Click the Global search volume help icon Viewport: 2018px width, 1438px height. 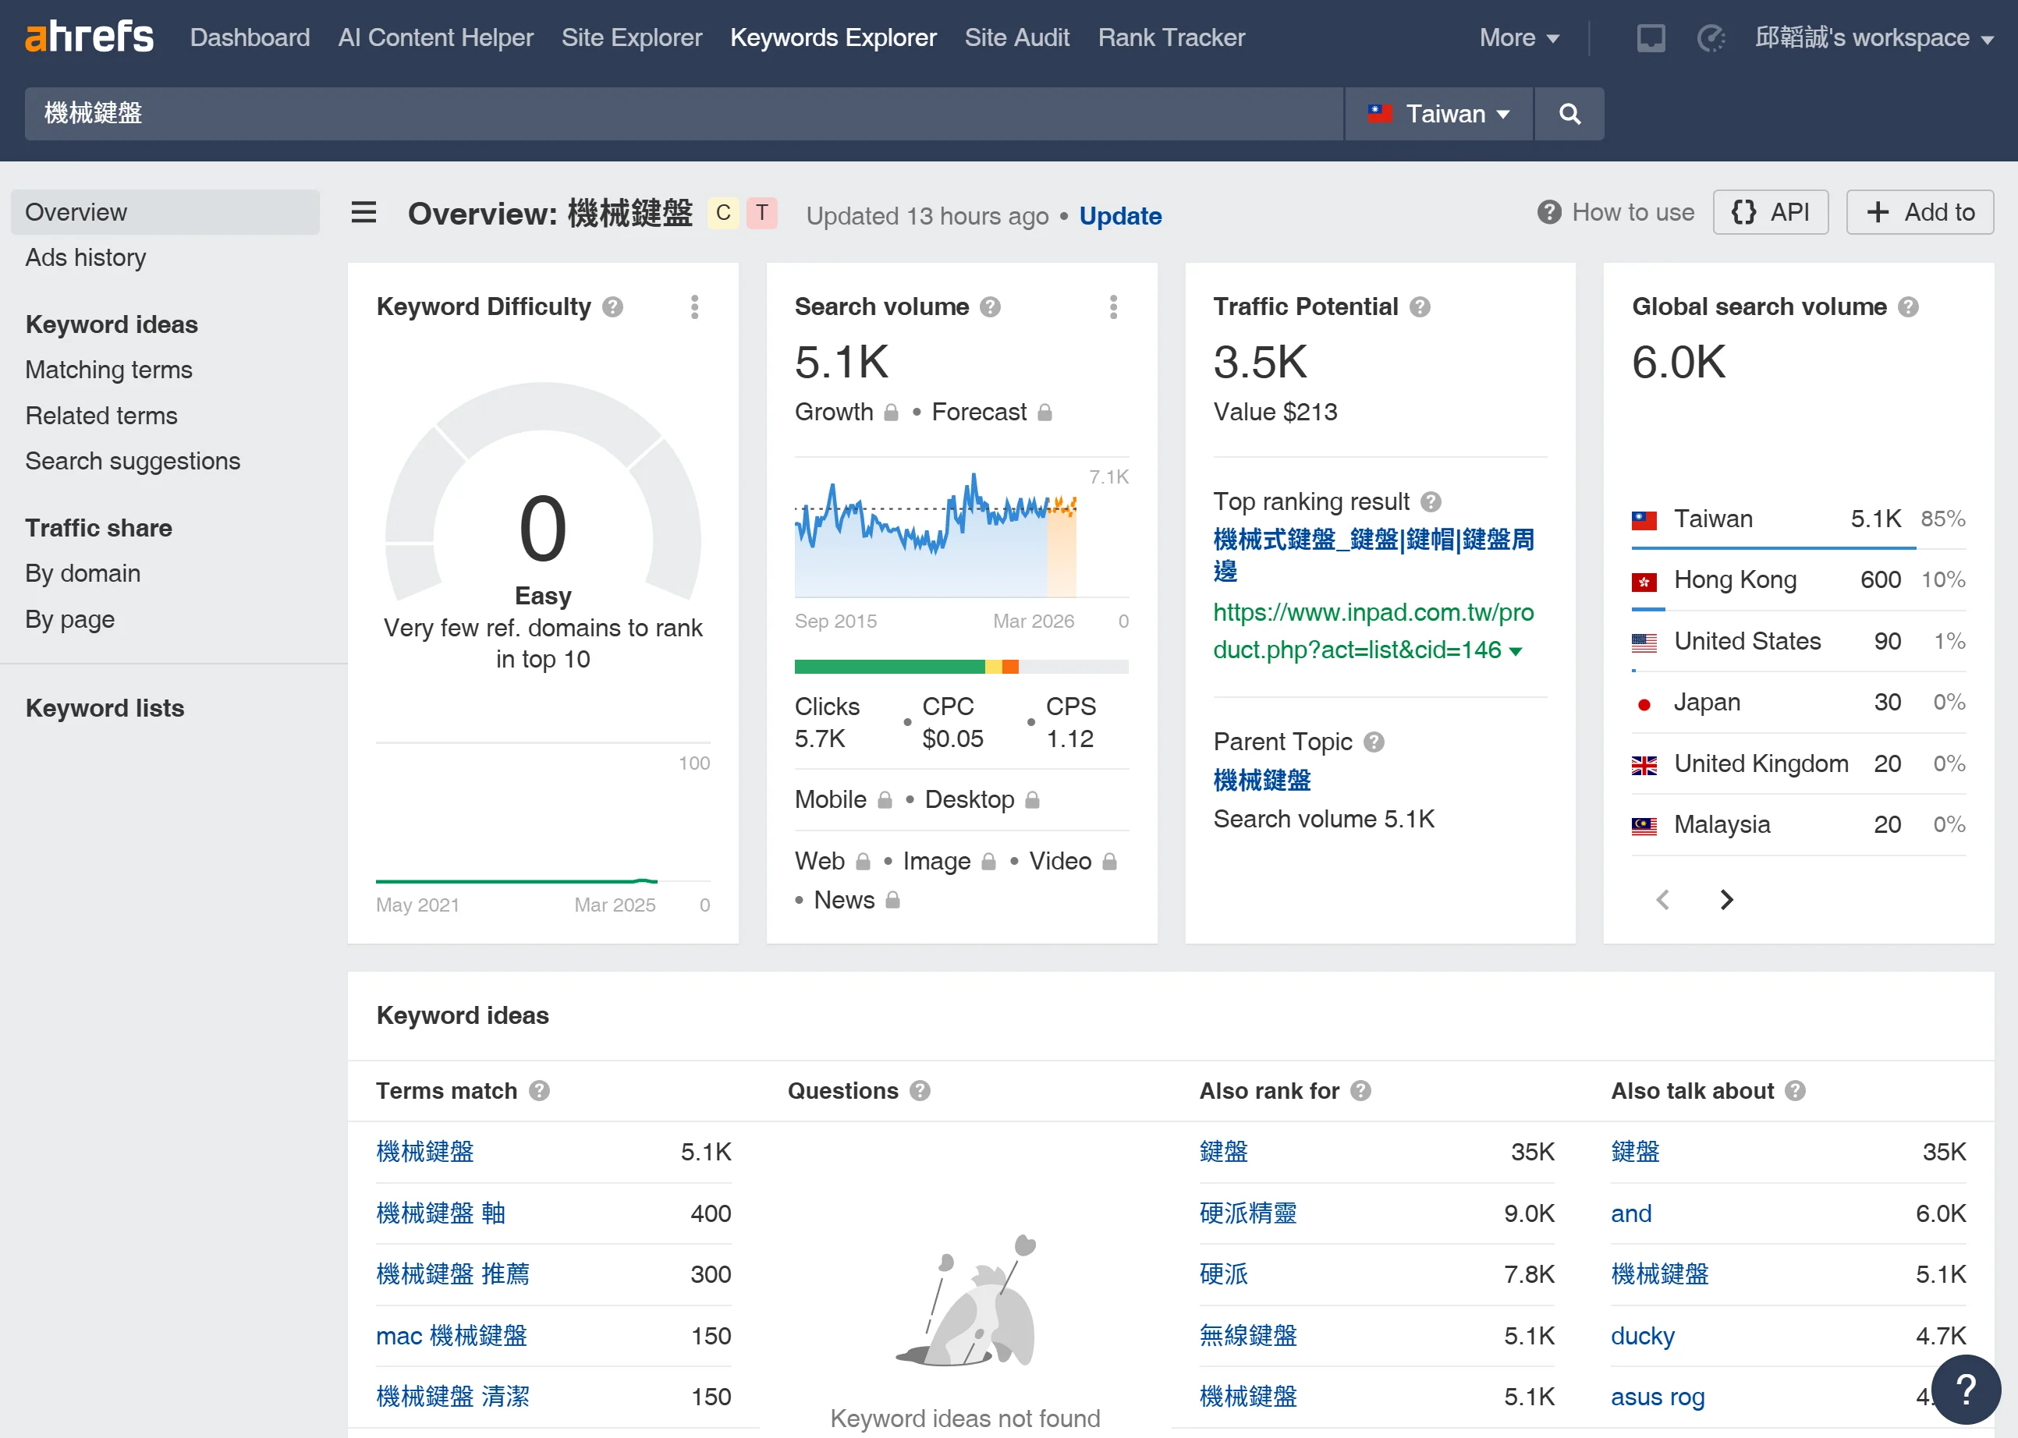[1909, 307]
